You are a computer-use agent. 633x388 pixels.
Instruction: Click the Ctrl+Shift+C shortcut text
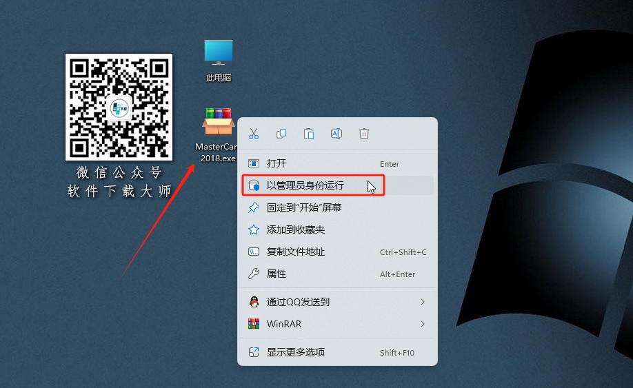tap(403, 252)
